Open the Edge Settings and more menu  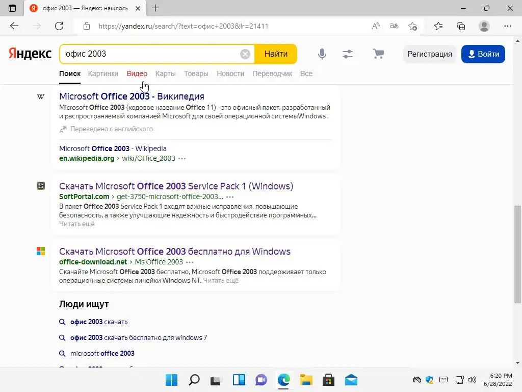[507, 26]
